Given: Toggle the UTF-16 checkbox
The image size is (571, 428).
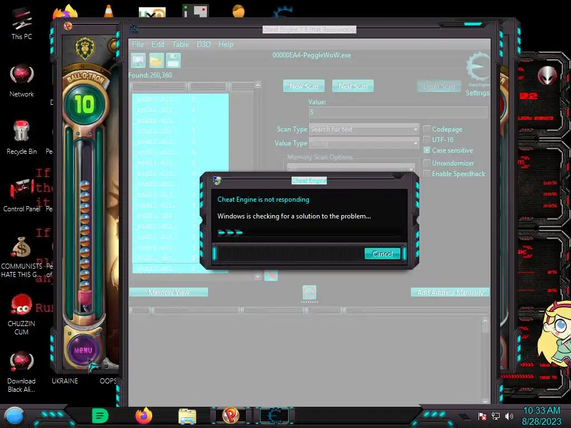Looking at the screenshot, I should point(427,139).
